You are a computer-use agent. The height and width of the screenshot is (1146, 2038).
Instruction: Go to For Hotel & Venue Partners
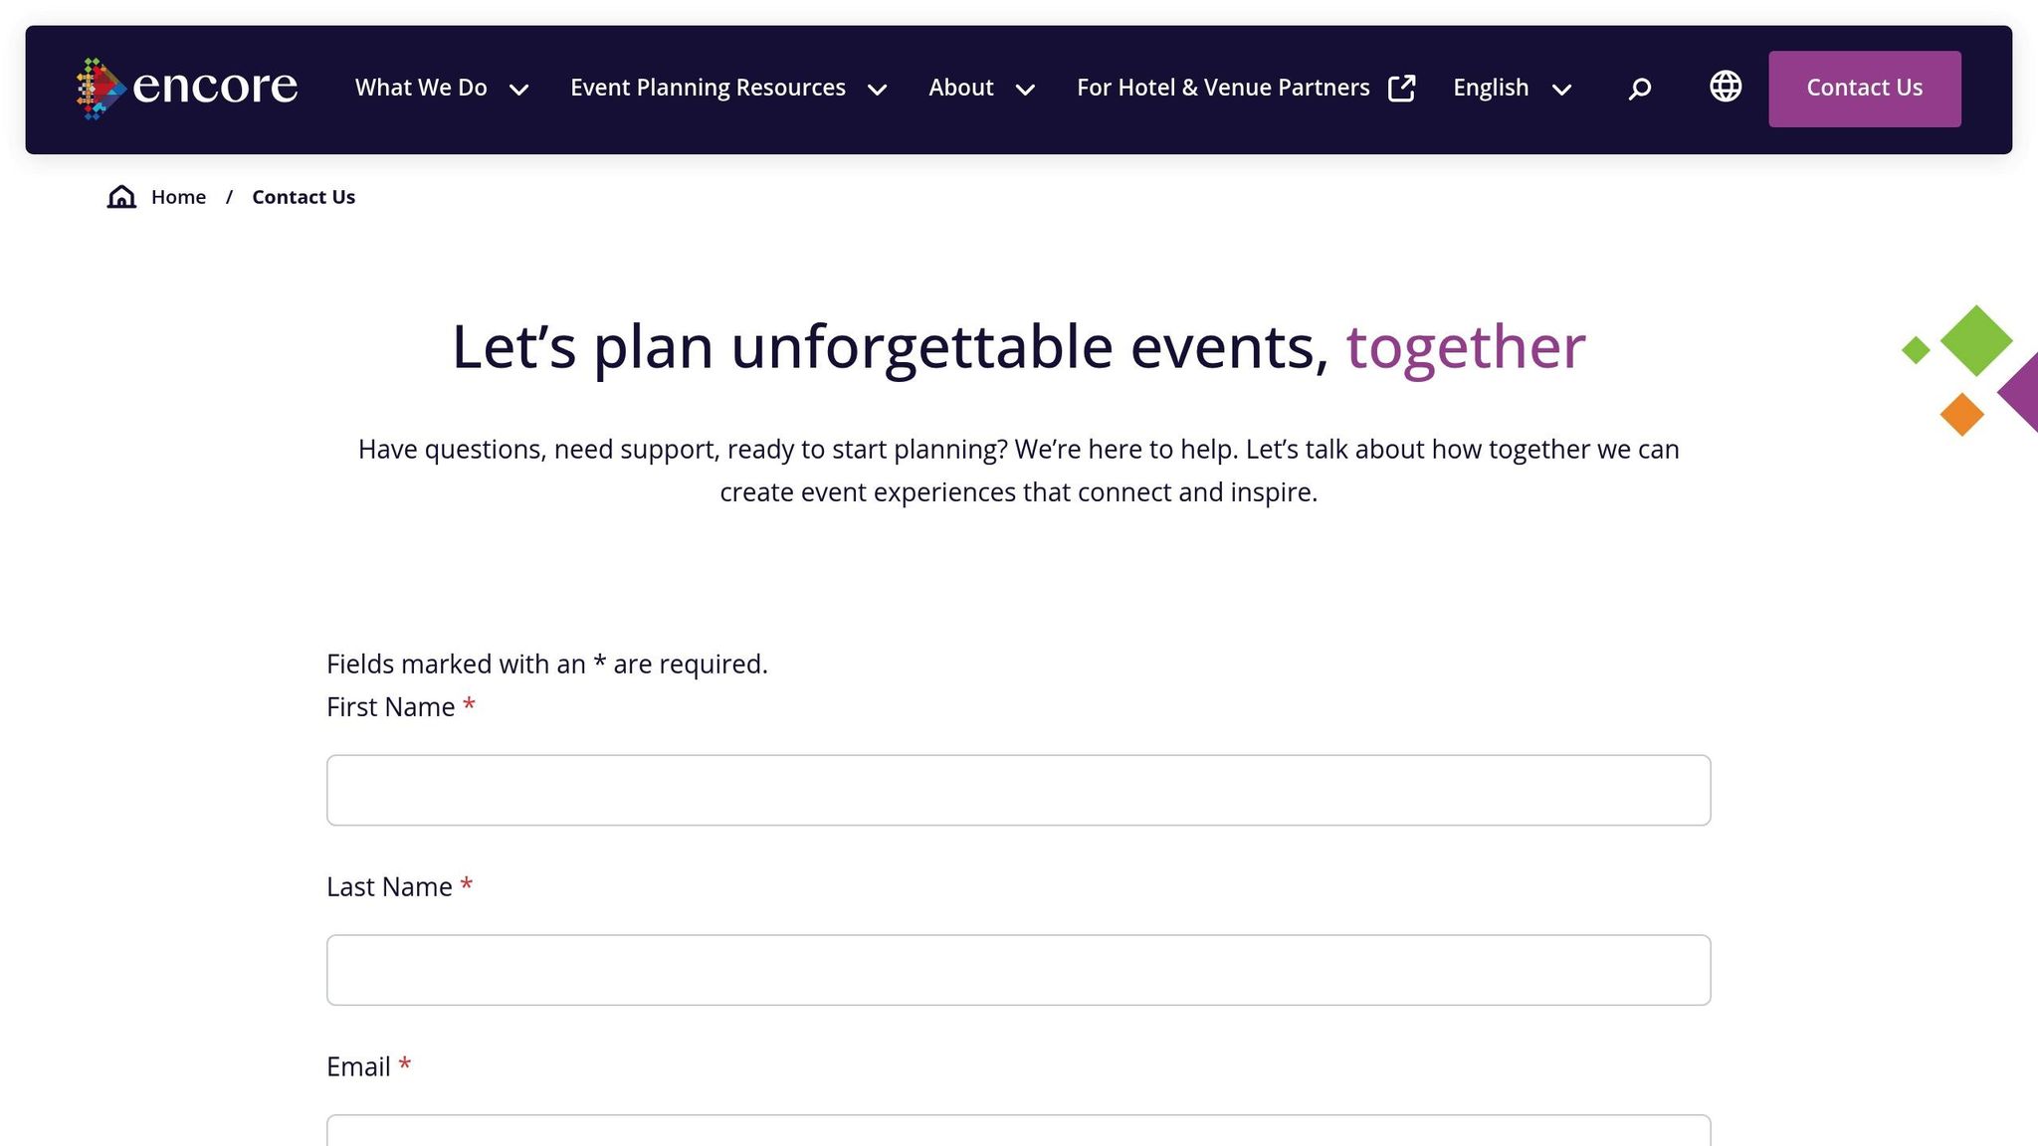pos(1223,88)
